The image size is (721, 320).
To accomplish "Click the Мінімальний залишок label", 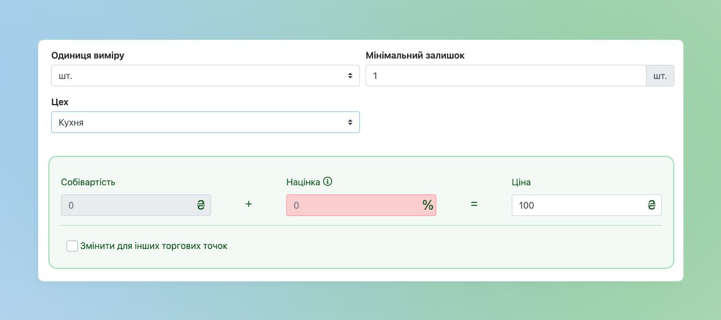I will tap(415, 55).
